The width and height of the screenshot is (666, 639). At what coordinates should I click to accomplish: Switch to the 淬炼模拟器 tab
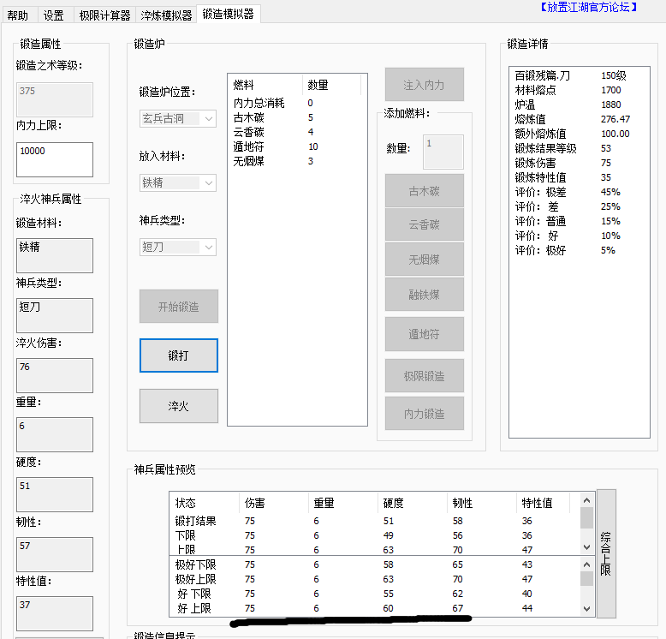click(166, 15)
